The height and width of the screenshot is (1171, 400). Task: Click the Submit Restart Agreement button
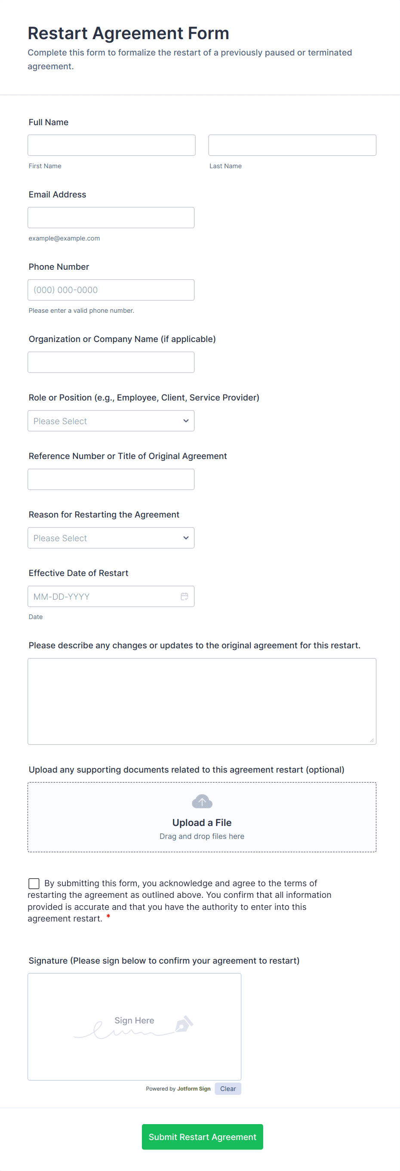pyautogui.click(x=202, y=1137)
